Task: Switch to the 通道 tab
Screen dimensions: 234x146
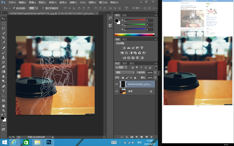Action: (124, 63)
